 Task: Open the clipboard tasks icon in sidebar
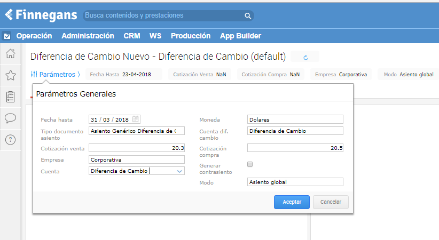[10, 97]
